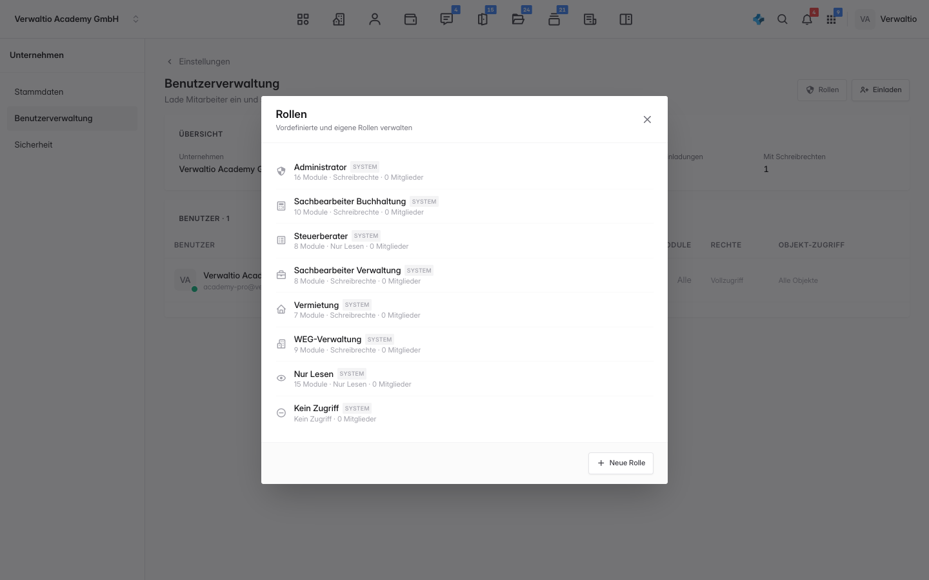Select Benutzerverwaltung in sidebar
Screen dimensions: 929x580
[72, 118]
